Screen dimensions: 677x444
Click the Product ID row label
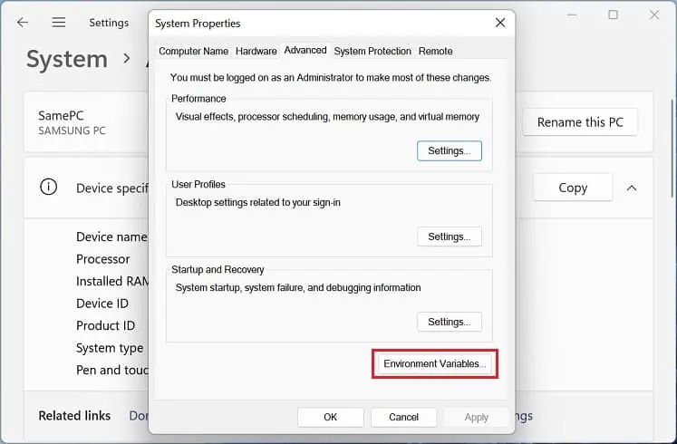[105, 325]
